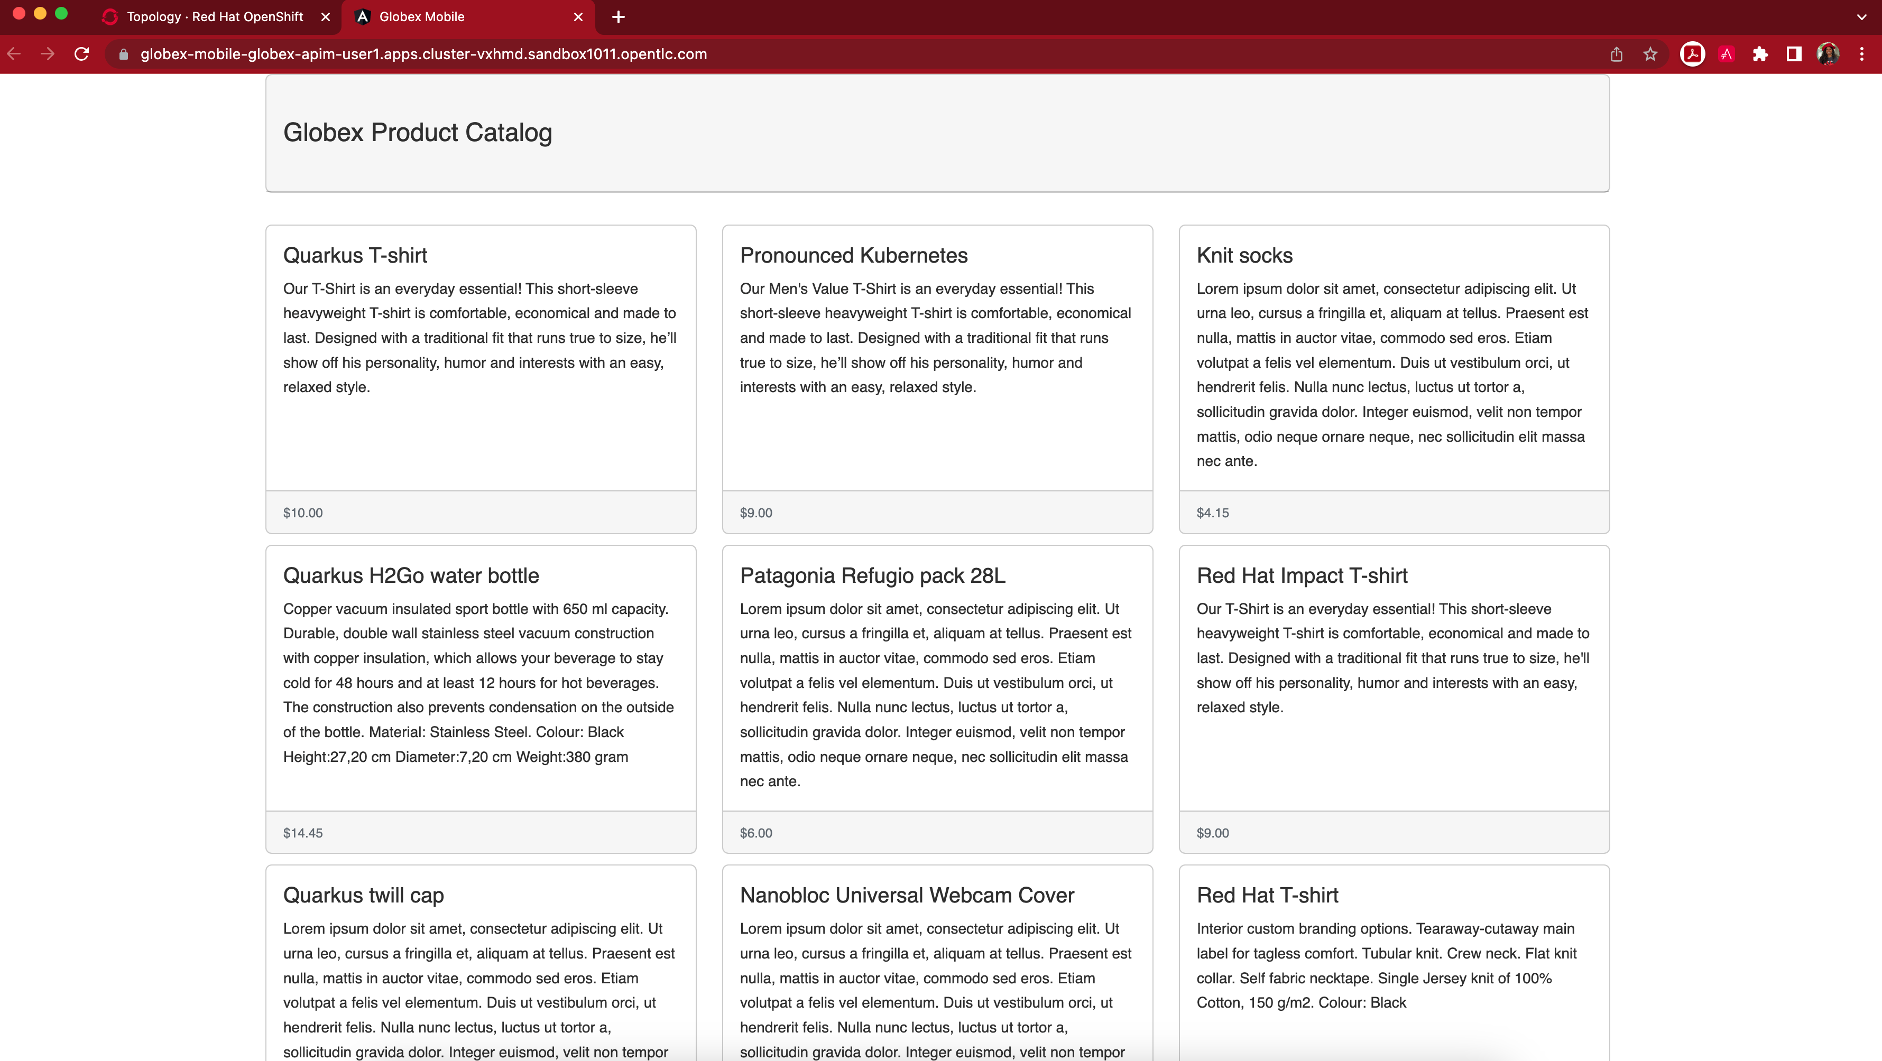The width and height of the screenshot is (1882, 1061).
Task: Close the Topology OpenShift tab
Action: point(326,17)
